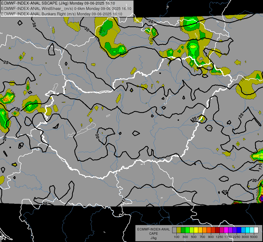Select the dark red legend swatch
Image resolution: width=263 pixels, height=242 pixels.
(x=217, y=230)
